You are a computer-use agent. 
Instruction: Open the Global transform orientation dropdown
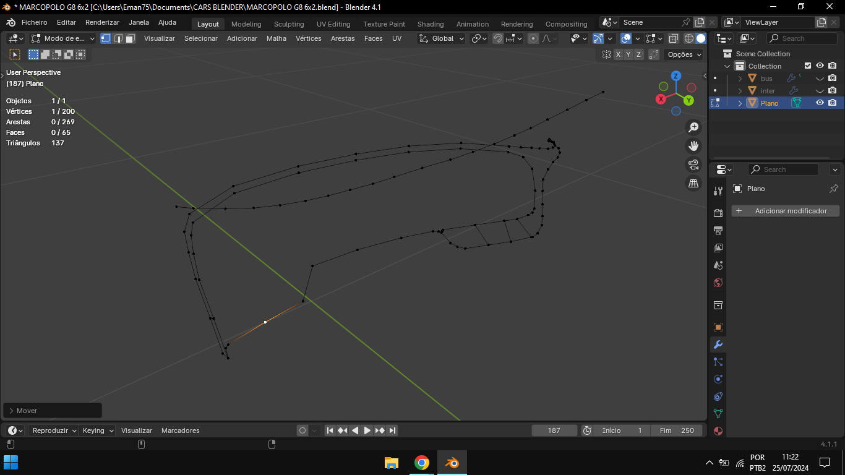(x=441, y=38)
